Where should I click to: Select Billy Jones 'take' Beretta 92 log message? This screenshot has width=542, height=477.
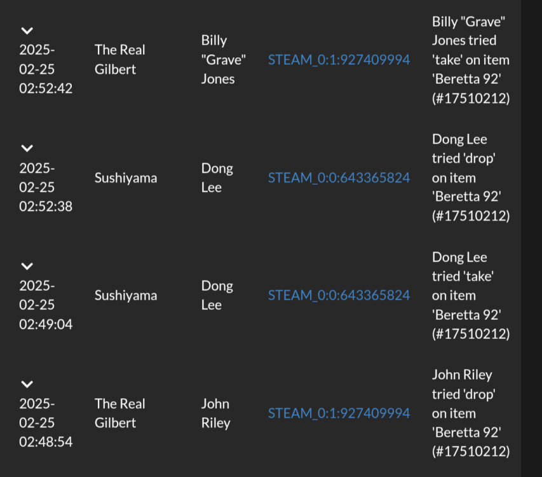point(471,60)
